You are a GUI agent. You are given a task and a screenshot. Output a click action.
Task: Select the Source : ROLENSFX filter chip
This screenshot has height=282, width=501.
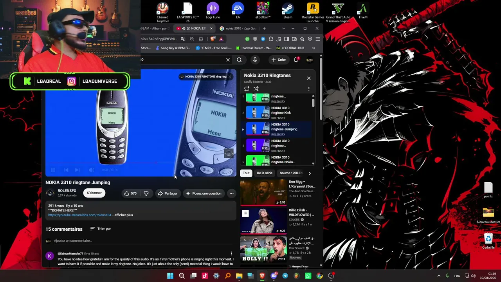[291, 173]
